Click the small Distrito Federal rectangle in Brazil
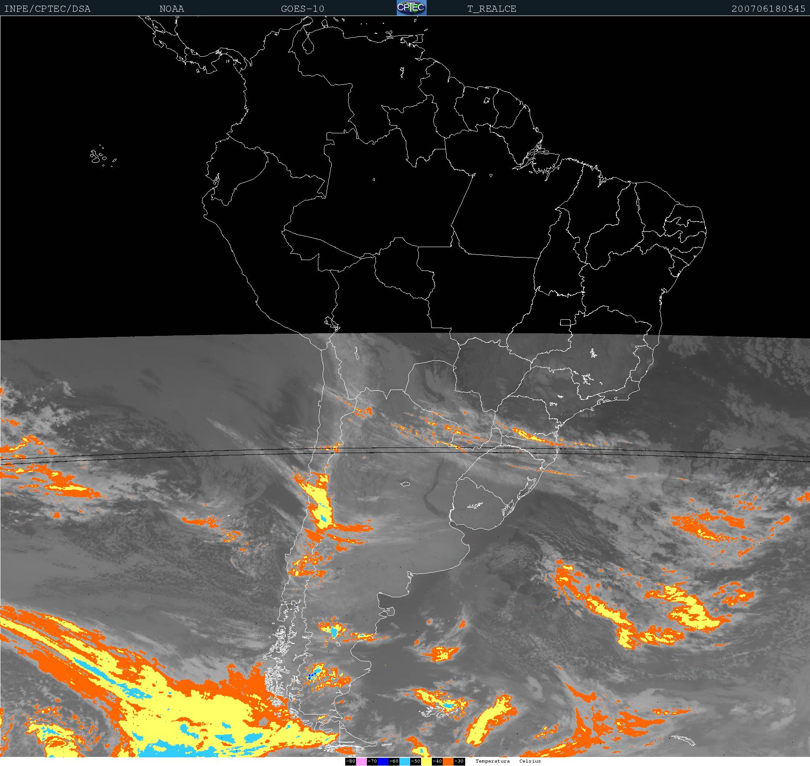810x766 pixels. click(565, 322)
